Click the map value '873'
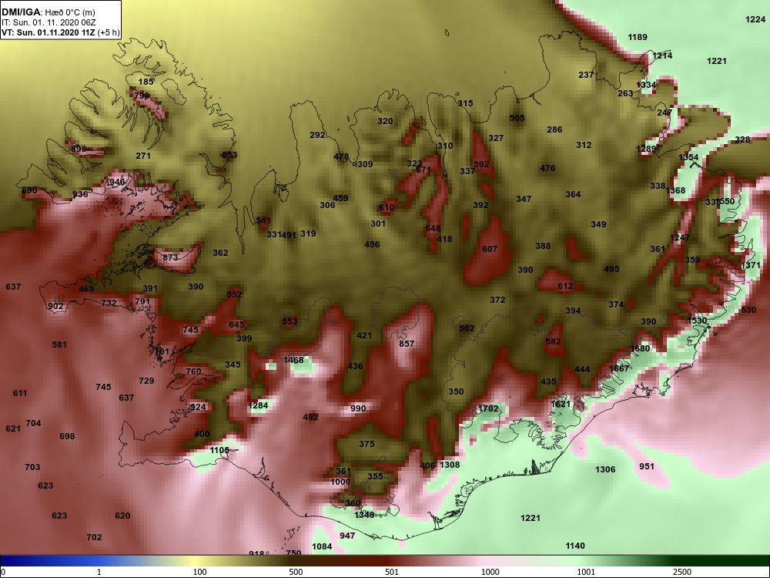The height and width of the screenshot is (578, 770). [x=170, y=257]
